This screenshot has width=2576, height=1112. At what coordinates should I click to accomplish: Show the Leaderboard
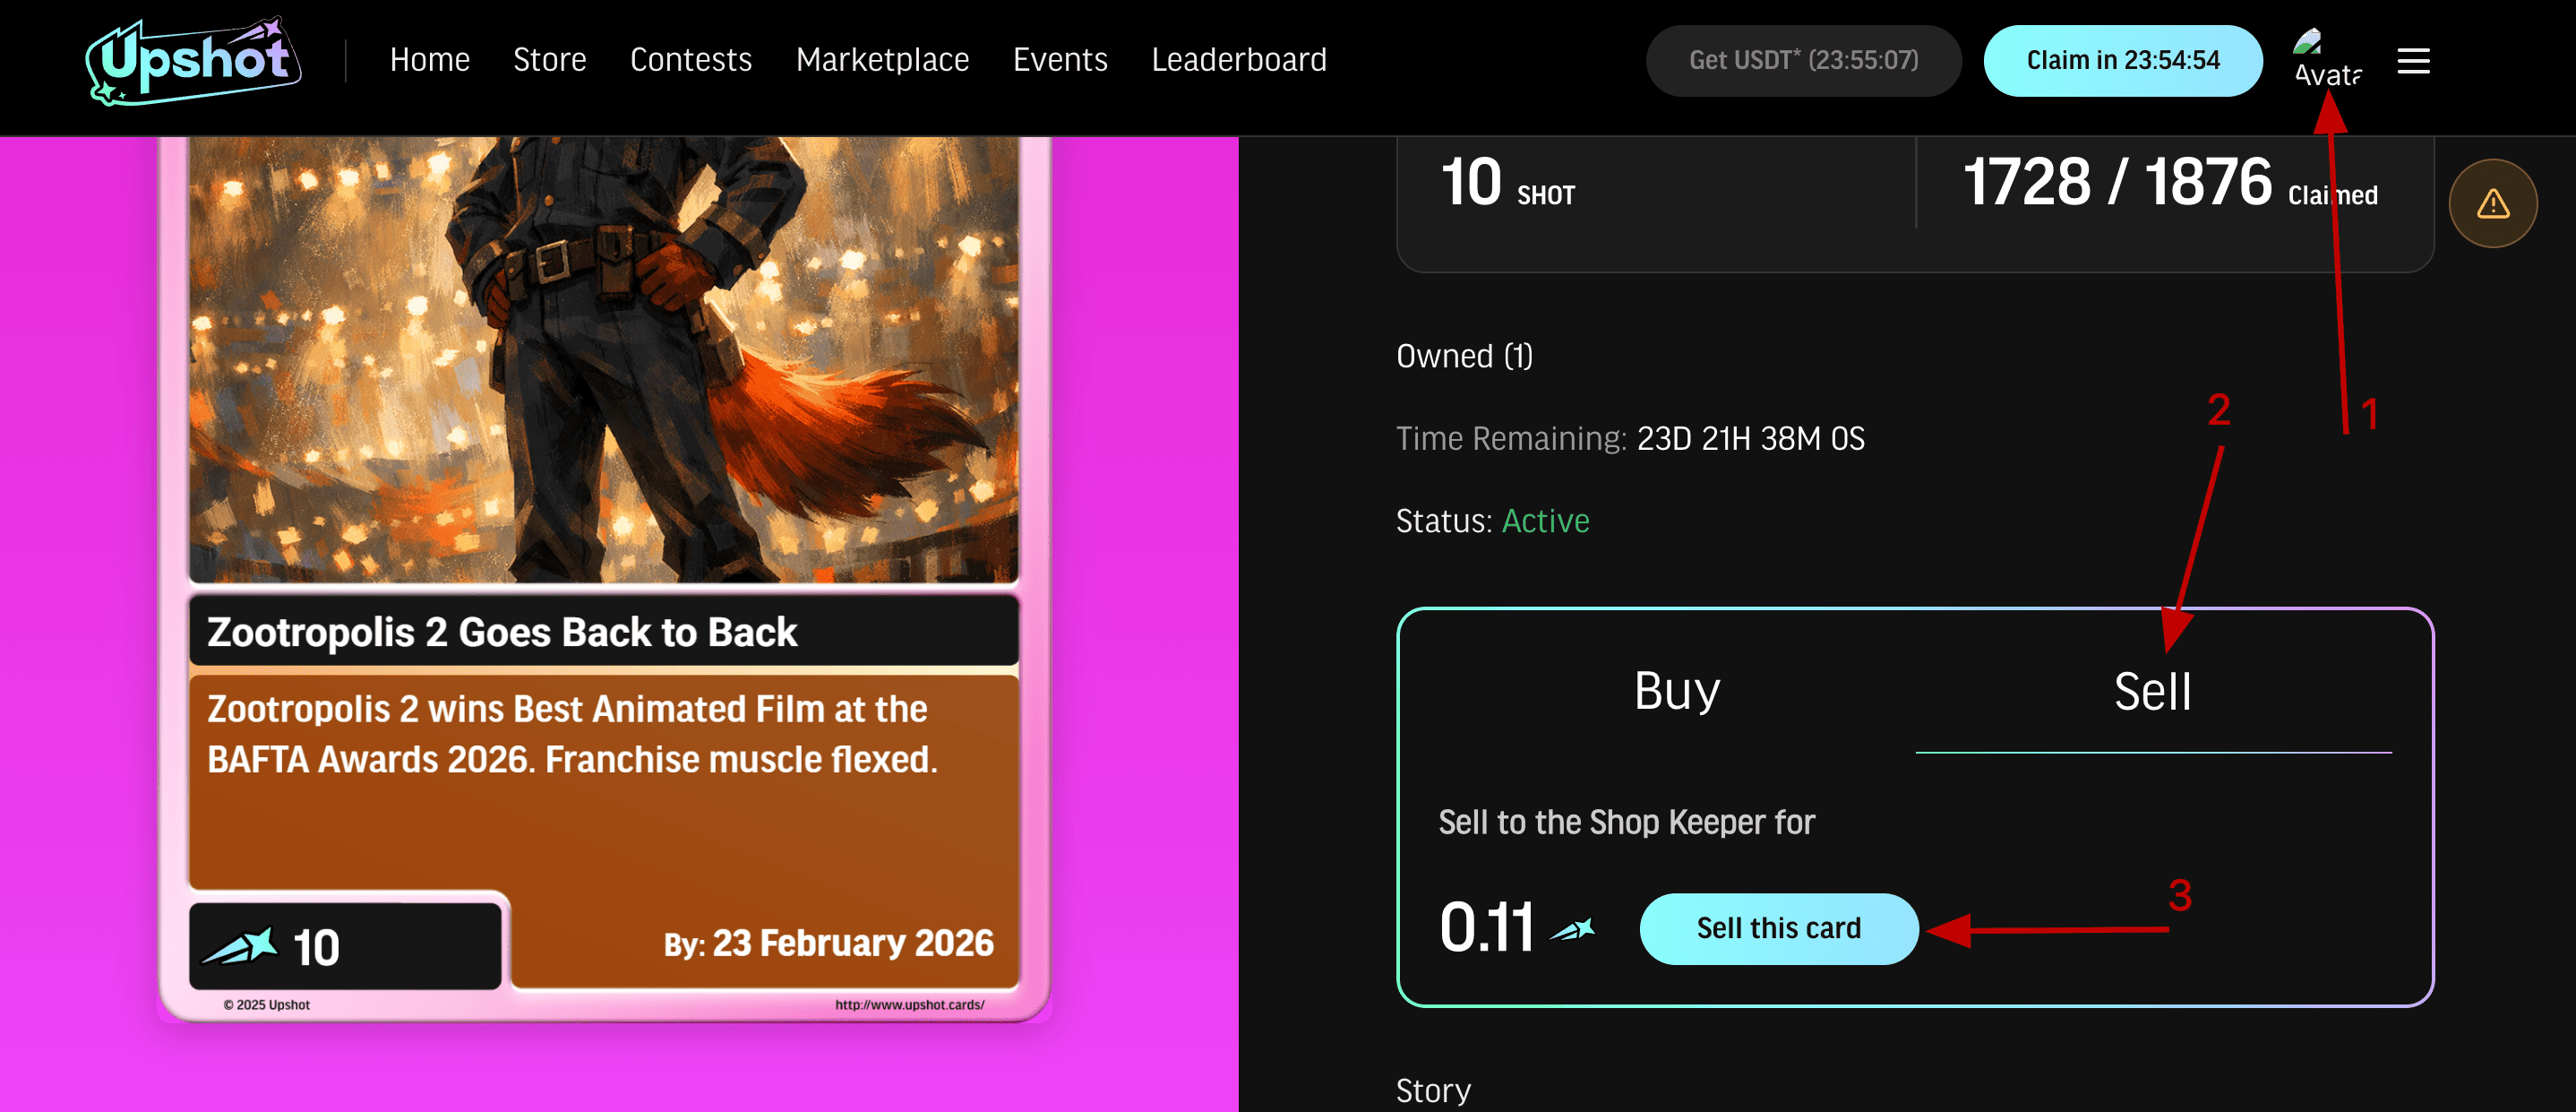coord(1239,60)
